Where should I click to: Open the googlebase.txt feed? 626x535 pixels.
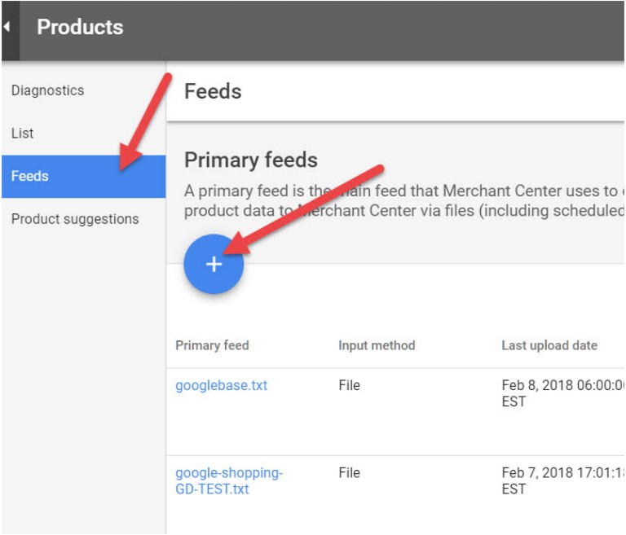tap(221, 385)
